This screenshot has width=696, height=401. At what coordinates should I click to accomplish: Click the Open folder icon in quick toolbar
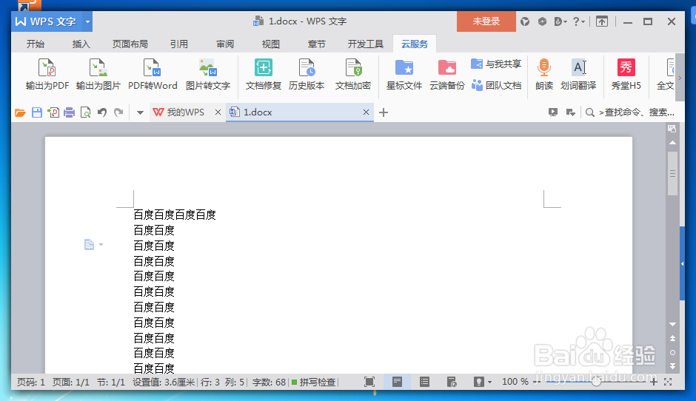20,112
